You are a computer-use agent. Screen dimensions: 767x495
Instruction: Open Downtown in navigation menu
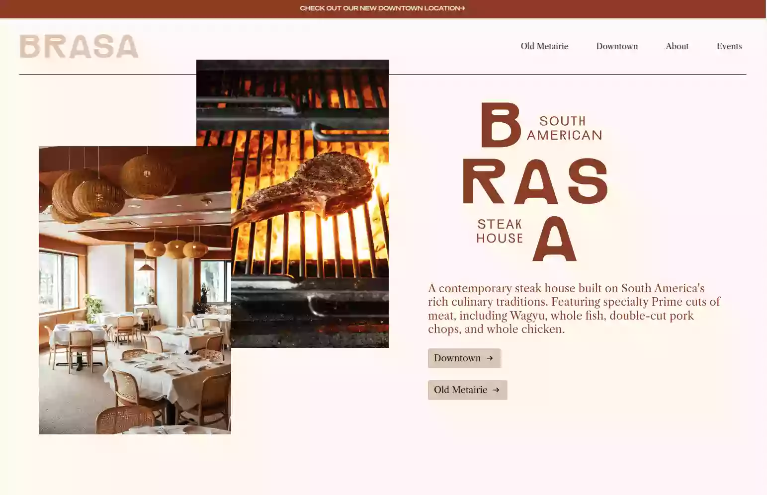(x=617, y=46)
